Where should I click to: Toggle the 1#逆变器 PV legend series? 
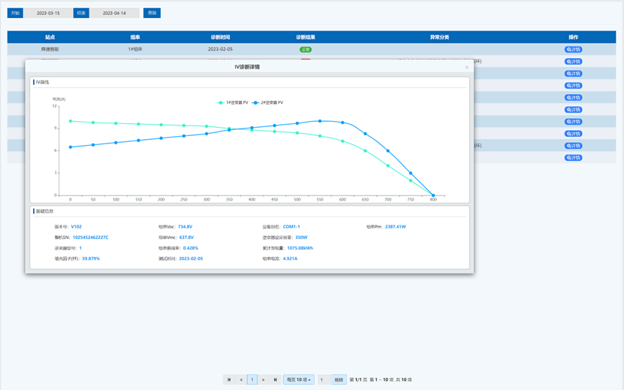[x=234, y=102]
